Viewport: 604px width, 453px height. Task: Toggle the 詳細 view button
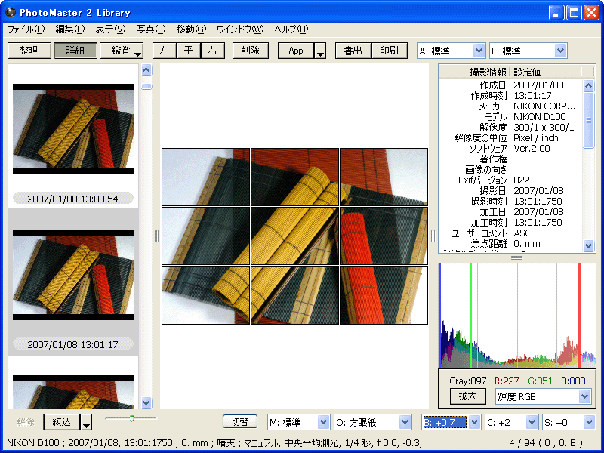[x=75, y=51]
